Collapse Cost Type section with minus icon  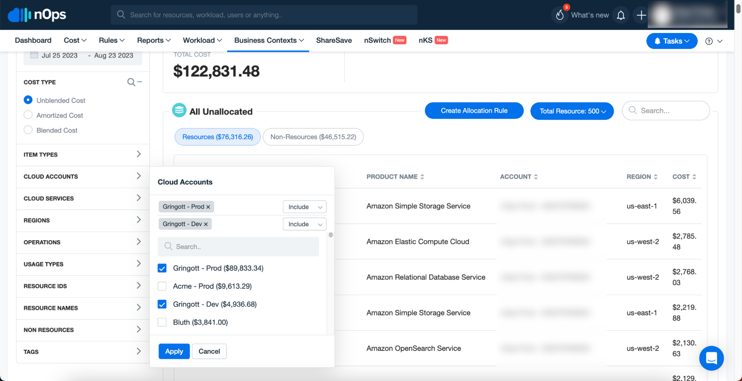[140, 82]
